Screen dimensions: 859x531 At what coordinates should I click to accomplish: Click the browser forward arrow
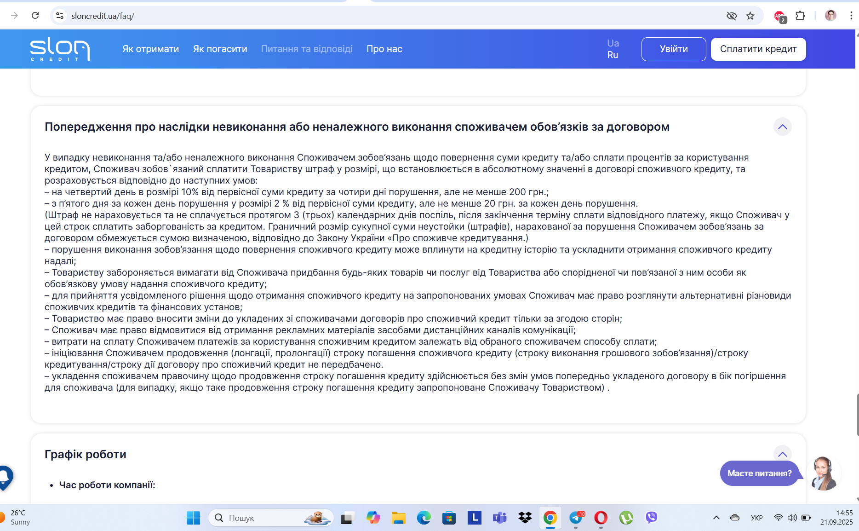coord(14,16)
